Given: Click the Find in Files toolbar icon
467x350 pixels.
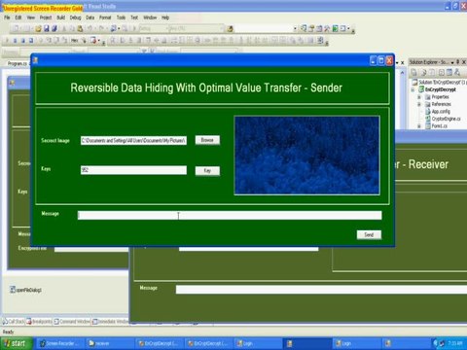Looking at the screenshot, I should click(x=230, y=29).
